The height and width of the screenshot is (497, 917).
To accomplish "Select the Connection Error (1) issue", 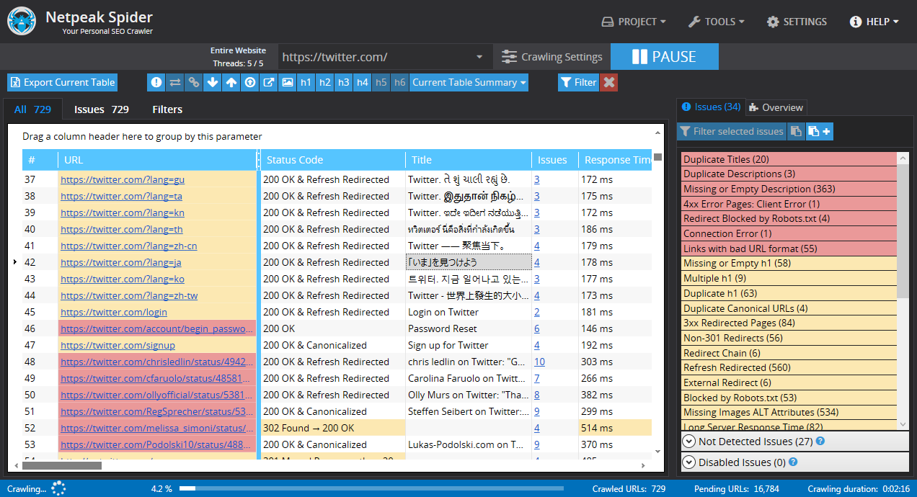I will [789, 233].
